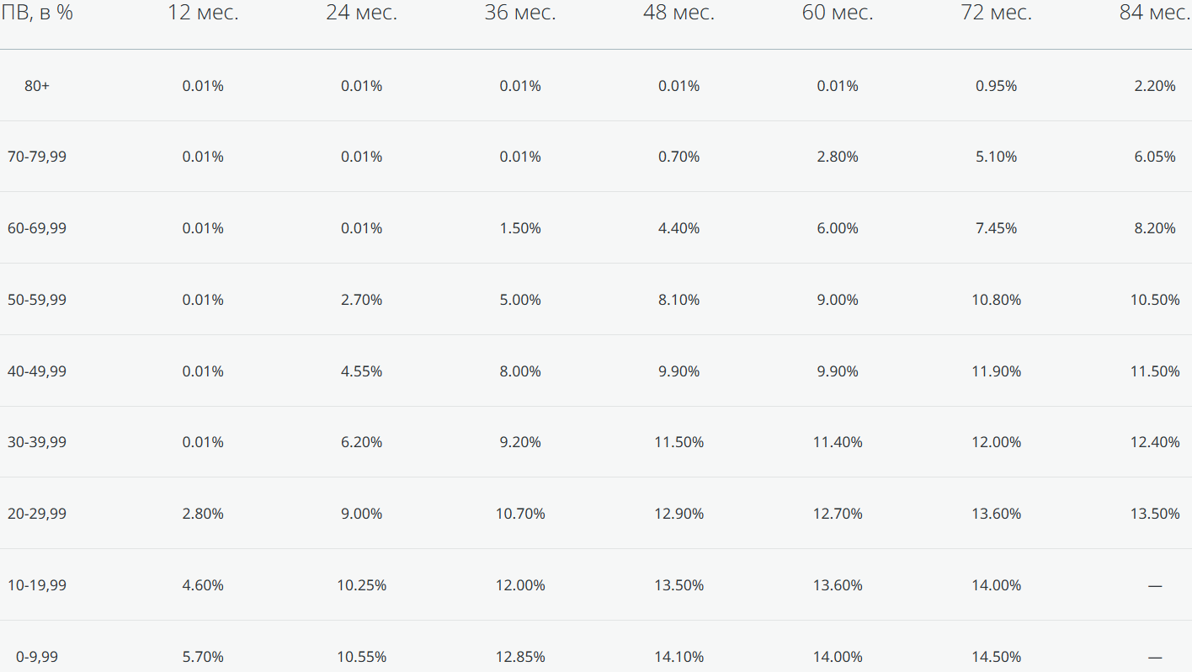
Task: Click the "ПВ, в %" header
Action: tap(37, 13)
